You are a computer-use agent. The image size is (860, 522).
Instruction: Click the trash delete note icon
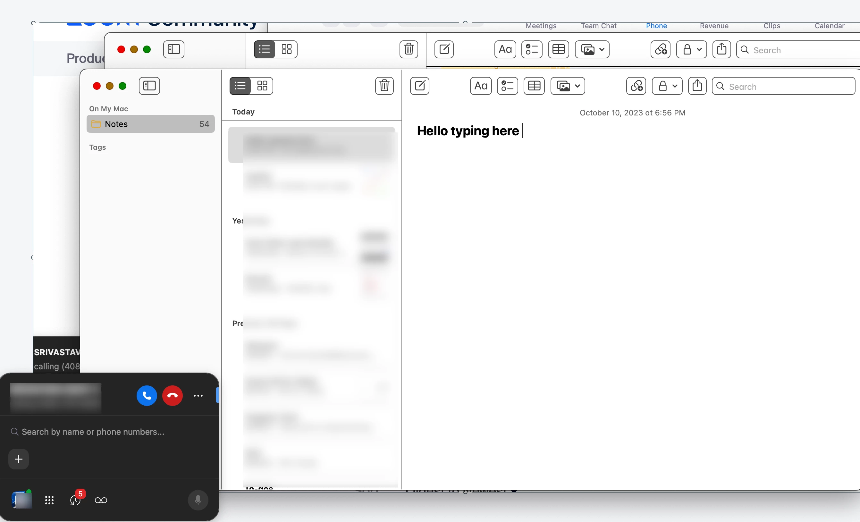click(x=384, y=86)
